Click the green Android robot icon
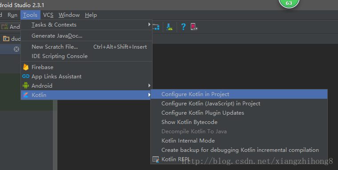Viewport: 338px width, 170px height. (26, 85)
